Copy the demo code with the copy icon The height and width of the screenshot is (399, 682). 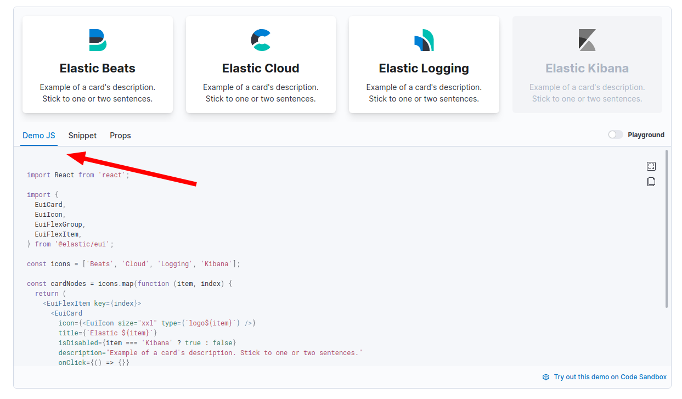click(651, 181)
